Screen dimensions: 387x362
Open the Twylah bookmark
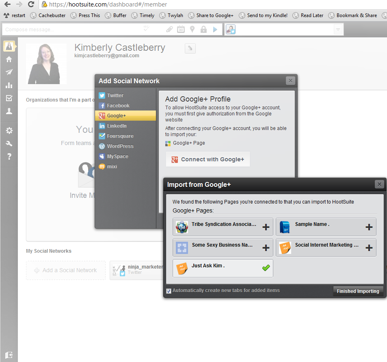[x=171, y=15]
